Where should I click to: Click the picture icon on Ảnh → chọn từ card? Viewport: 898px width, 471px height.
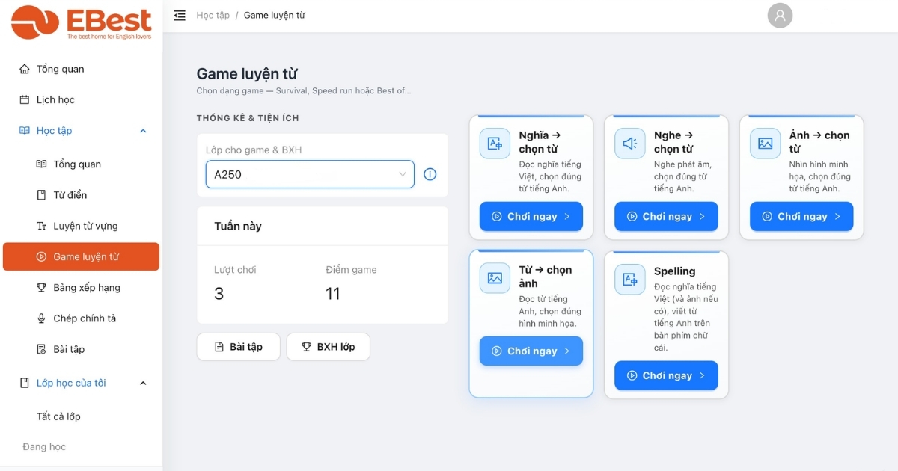pyautogui.click(x=765, y=144)
